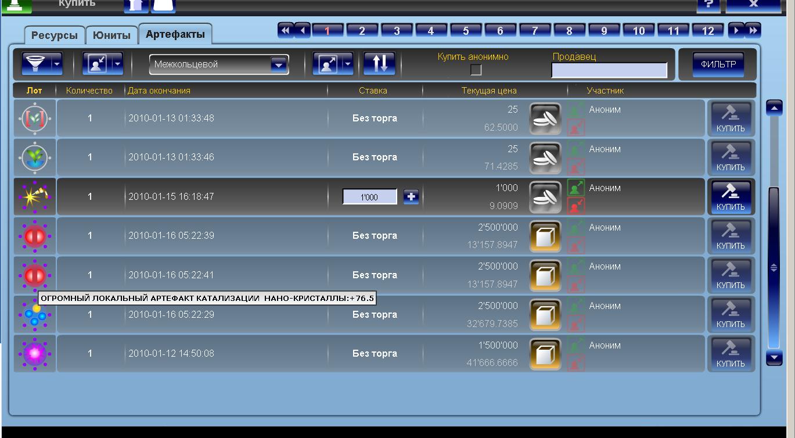Click the help question mark icon
This screenshot has width=795, height=438.
[x=708, y=5]
